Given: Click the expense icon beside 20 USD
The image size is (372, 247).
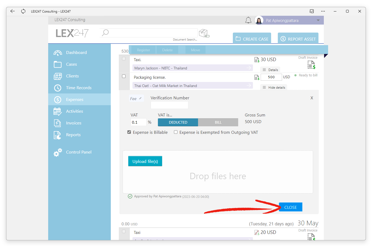Looking at the screenshot, I should [x=257, y=233].
